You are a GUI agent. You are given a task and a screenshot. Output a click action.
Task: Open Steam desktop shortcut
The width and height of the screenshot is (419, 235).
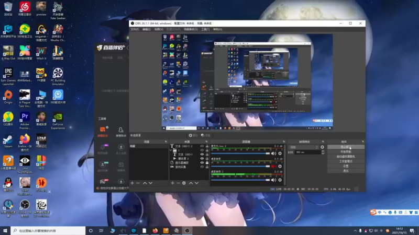(8, 142)
